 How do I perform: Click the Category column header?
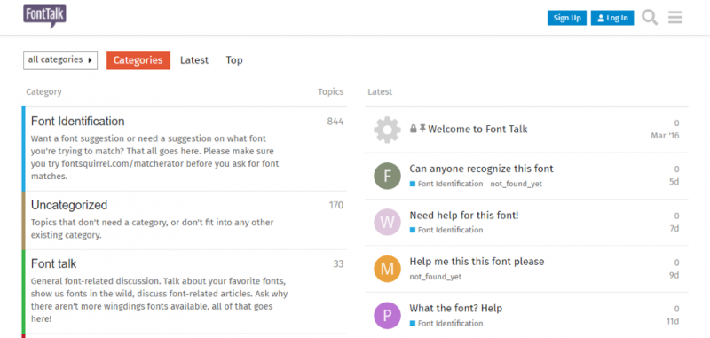click(x=43, y=92)
